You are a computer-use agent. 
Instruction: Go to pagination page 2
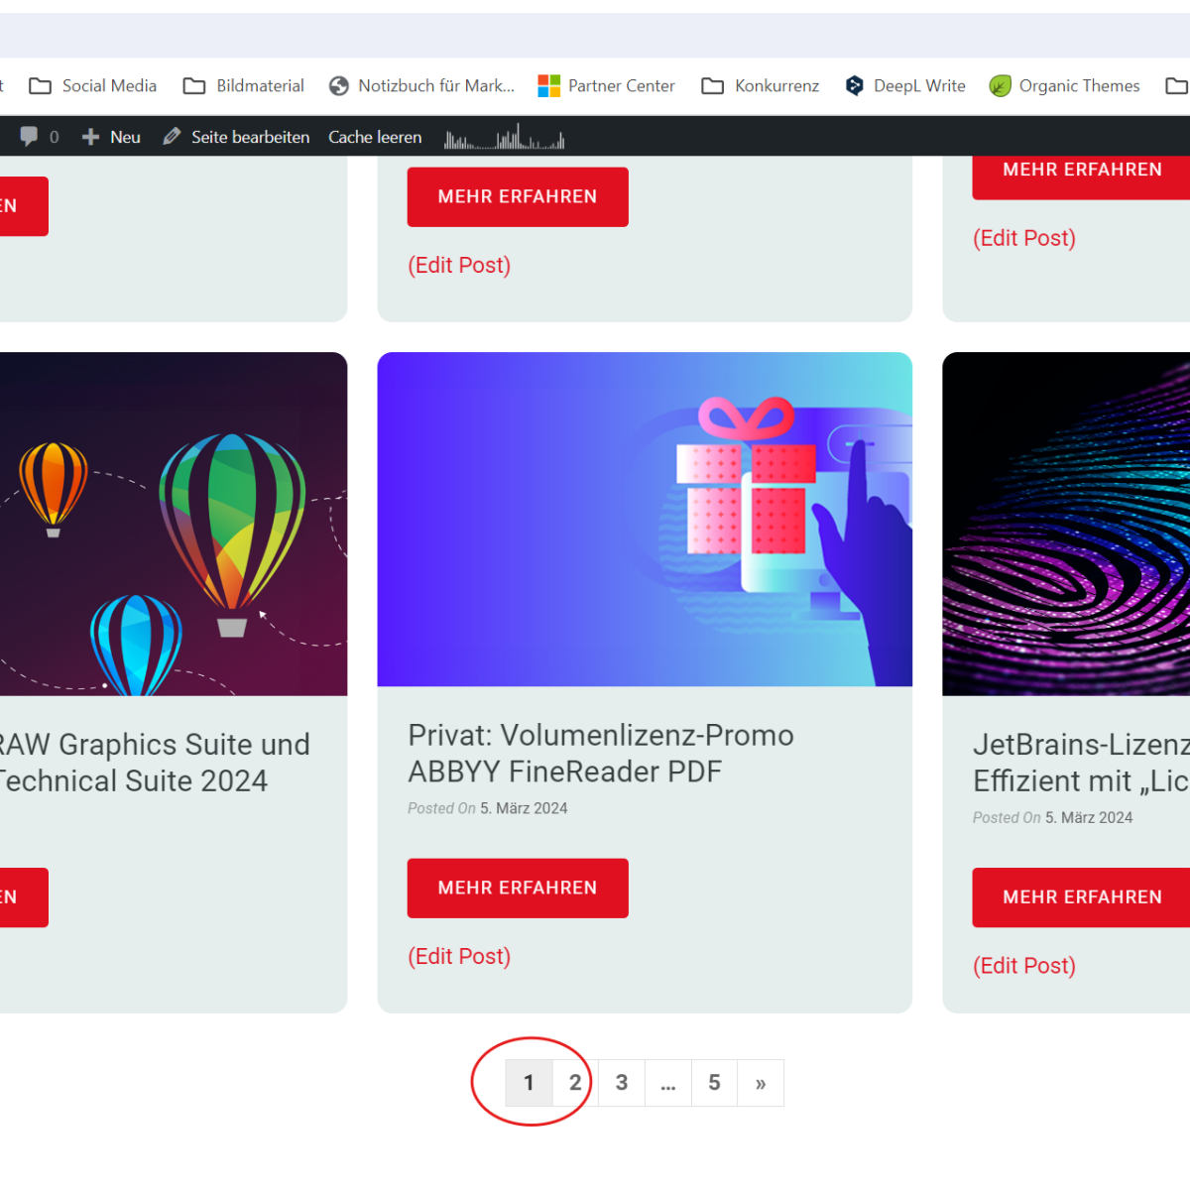(x=575, y=1083)
